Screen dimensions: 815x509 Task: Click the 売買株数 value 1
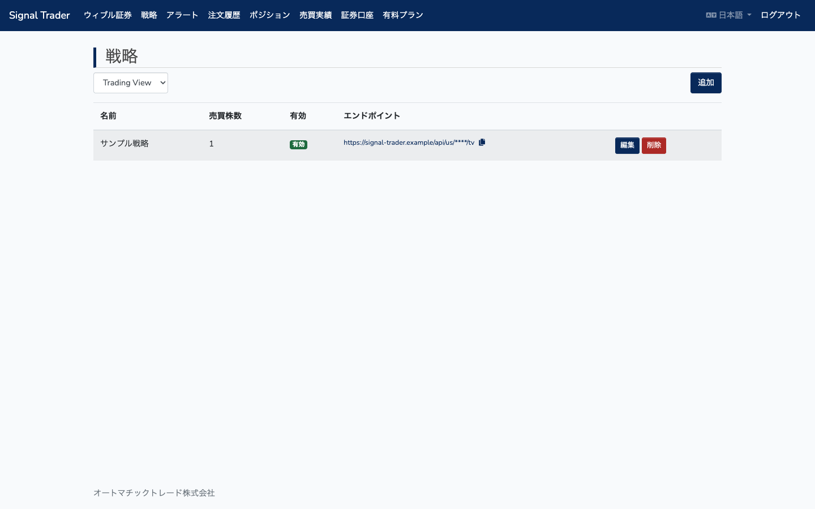coord(211,144)
